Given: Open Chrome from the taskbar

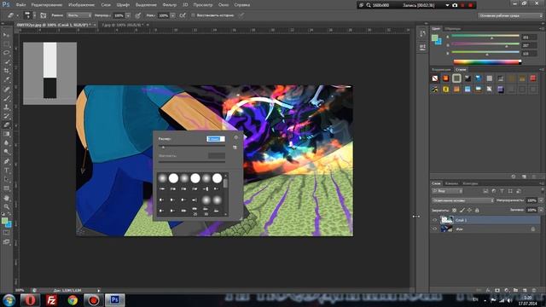Looking at the screenshot, I should pyautogui.click(x=73, y=300).
